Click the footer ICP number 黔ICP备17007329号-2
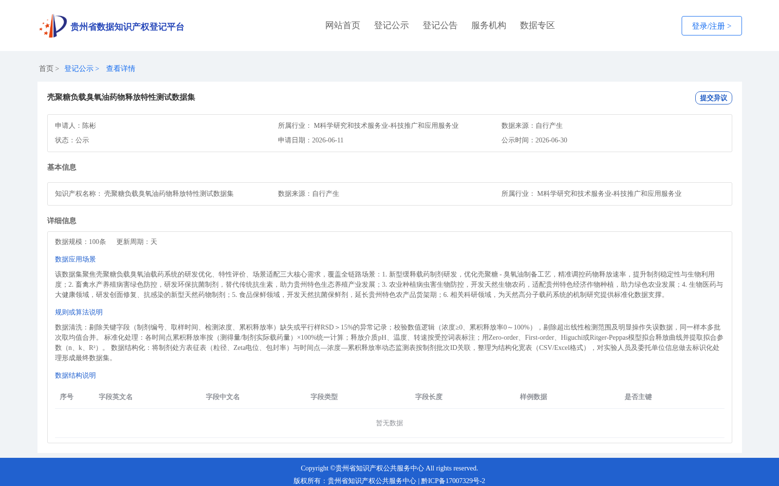 pyautogui.click(x=453, y=481)
